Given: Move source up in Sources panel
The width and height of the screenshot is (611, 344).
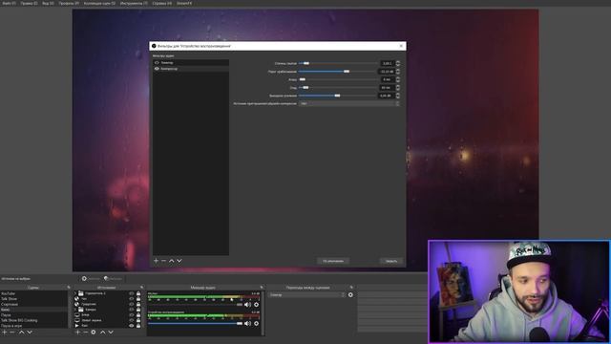Looking at the screenshot, I should tap(103, 332).
